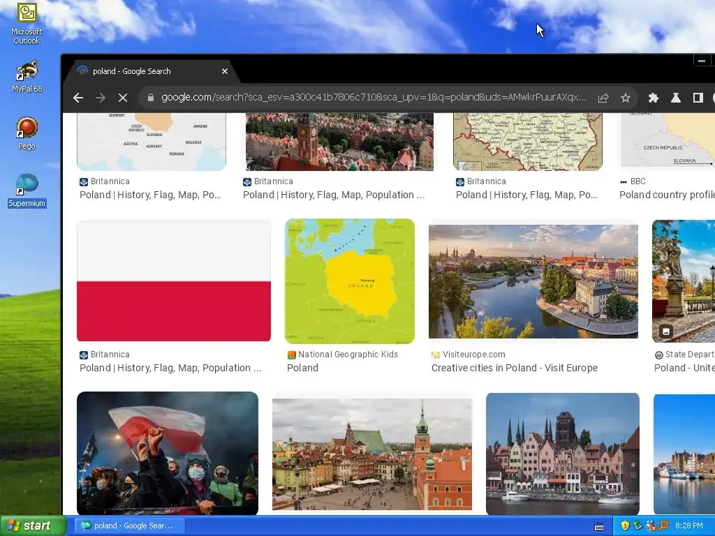Click the National Geographic Kids source label

(x=348, y=354)
